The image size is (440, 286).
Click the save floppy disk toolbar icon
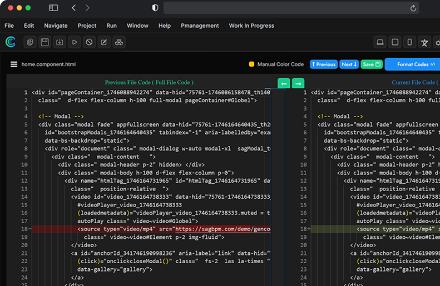(45, 42)
